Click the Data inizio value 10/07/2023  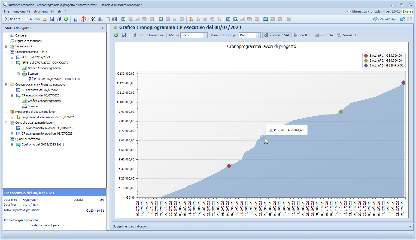tap(31, 200)
